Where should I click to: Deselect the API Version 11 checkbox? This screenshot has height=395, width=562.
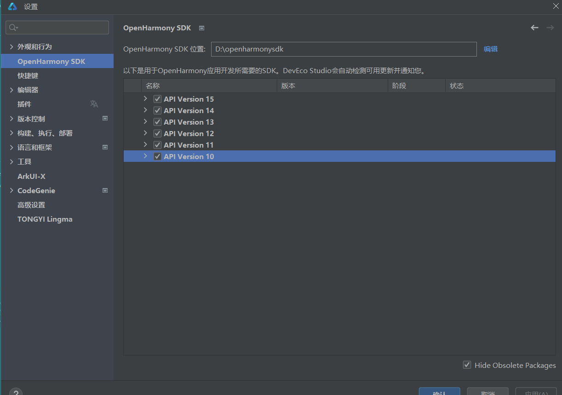click(157, 145)
